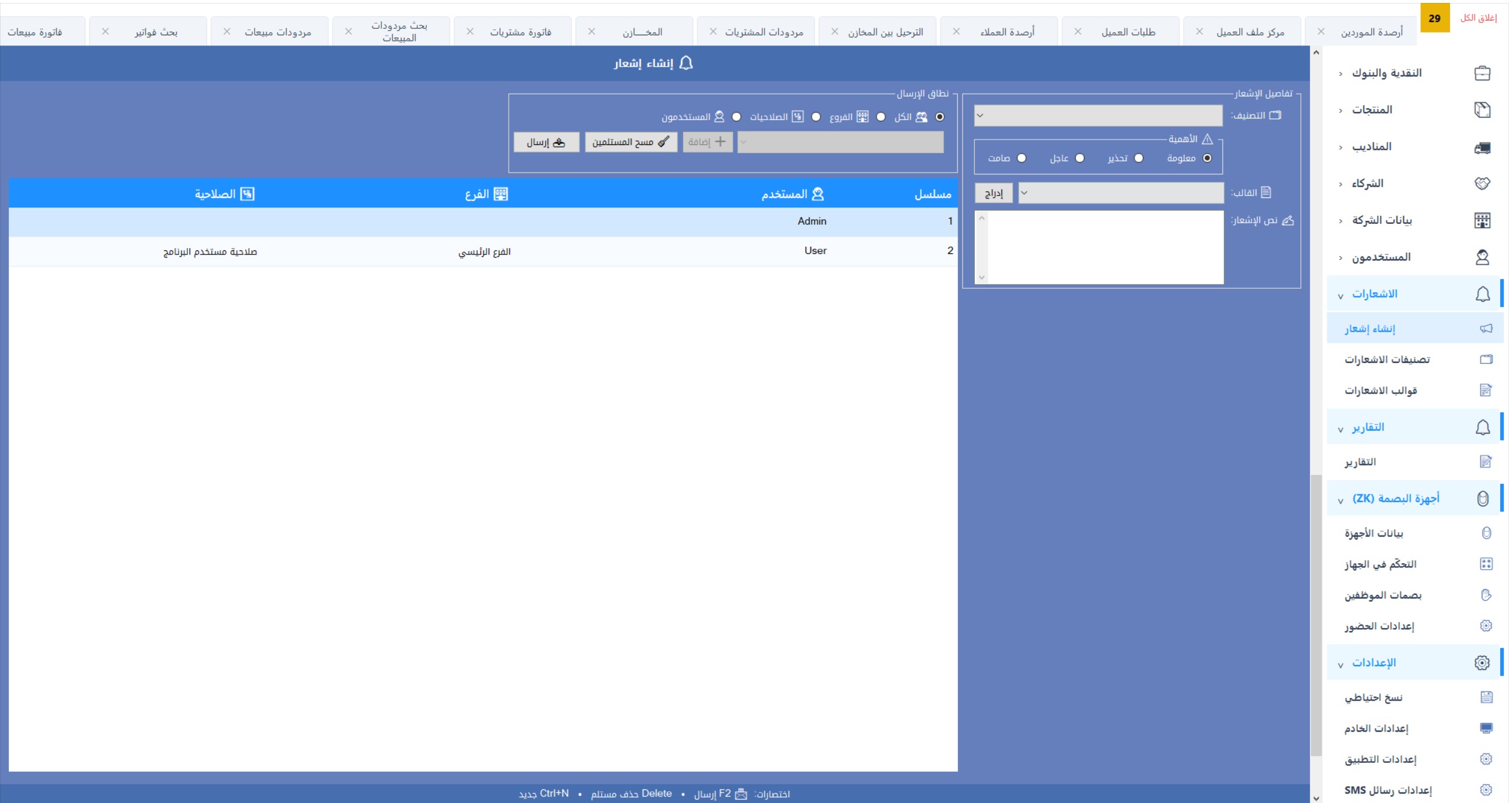Expand المنتجات menu section
Viewport: 1509px width, 803px height.
[1340, 110]
